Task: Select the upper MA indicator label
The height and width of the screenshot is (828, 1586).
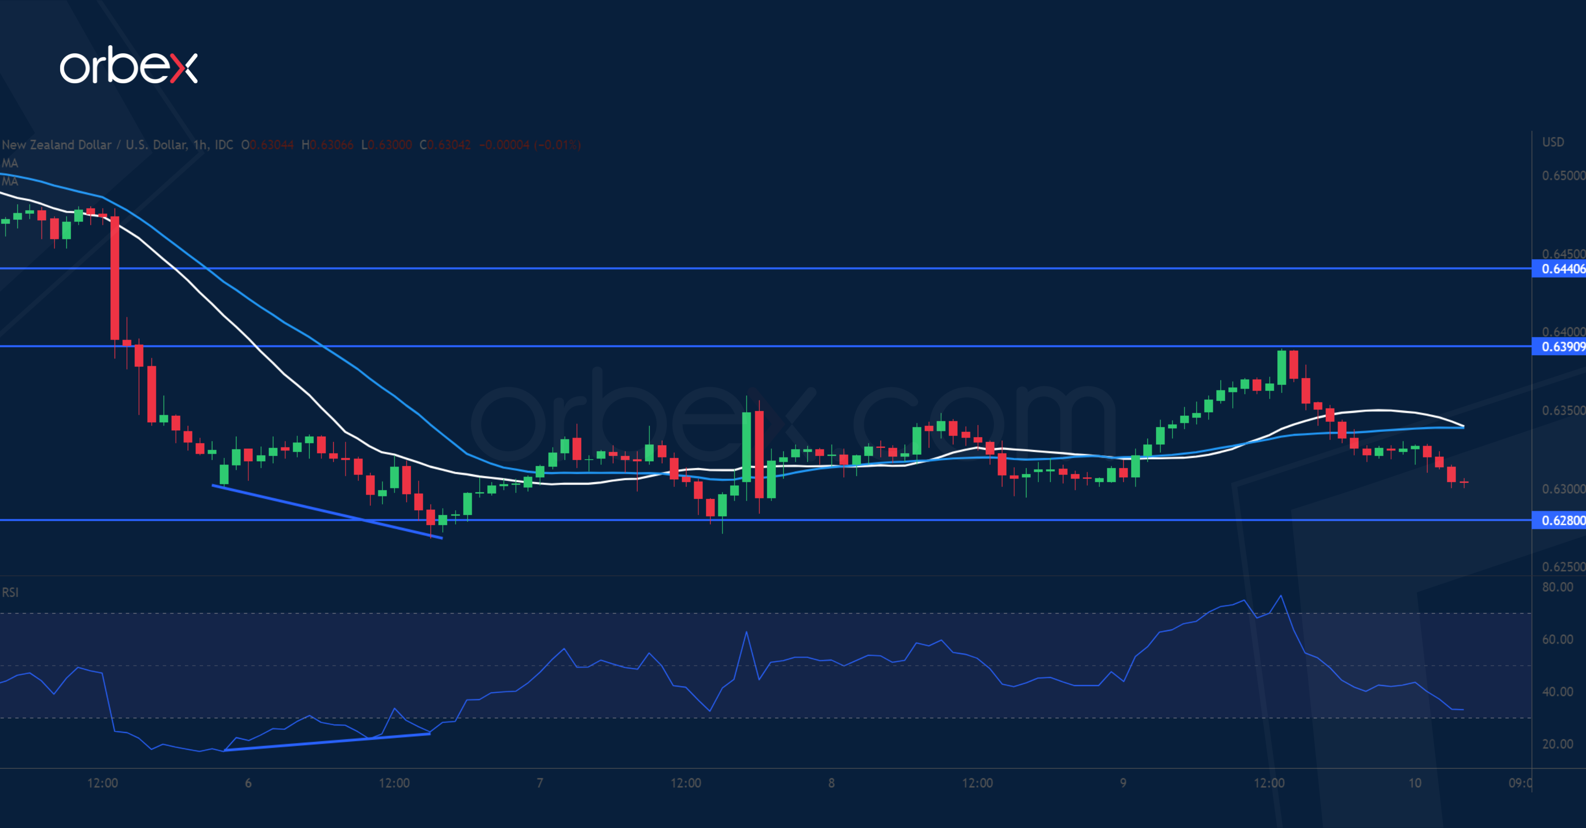Action: point(10,163)
